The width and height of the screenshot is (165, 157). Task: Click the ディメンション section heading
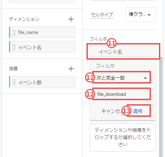click(24, 19)
